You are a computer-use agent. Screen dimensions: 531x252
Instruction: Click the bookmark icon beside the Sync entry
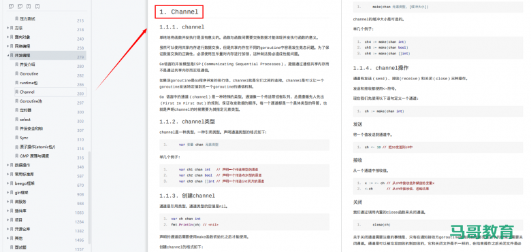click(x=16, y=138)
